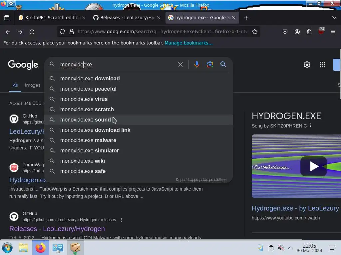Choose suggestion monoxide.exe peaceful
341x255 pixels.
139,89
